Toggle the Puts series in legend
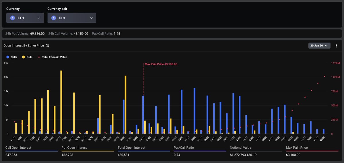Image resolution: width=344 pixels, height=163 pixels. 27,57
